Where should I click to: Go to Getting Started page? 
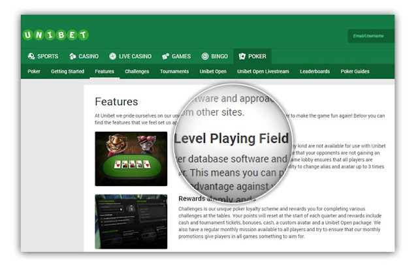click(67, 71)
